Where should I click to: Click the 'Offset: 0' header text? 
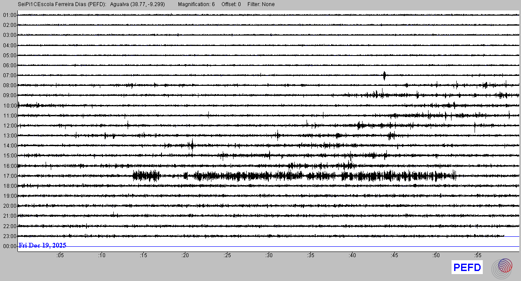pyautogui.click(x=231, y=4)
